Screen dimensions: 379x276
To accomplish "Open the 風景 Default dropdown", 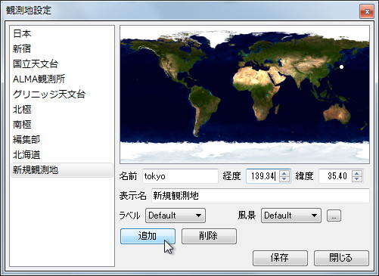I will (291, 216).
